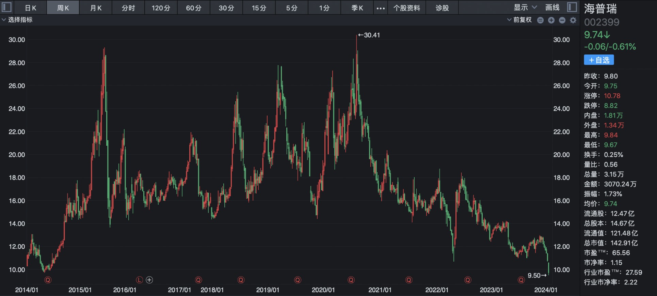Viewport: 657px width, 296px height.
Task: Click stock name 海普瑞
Action: pyautogui.click(x=600, y=9)
